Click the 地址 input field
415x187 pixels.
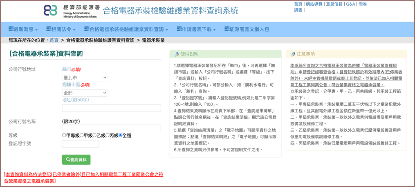point(111,108)
